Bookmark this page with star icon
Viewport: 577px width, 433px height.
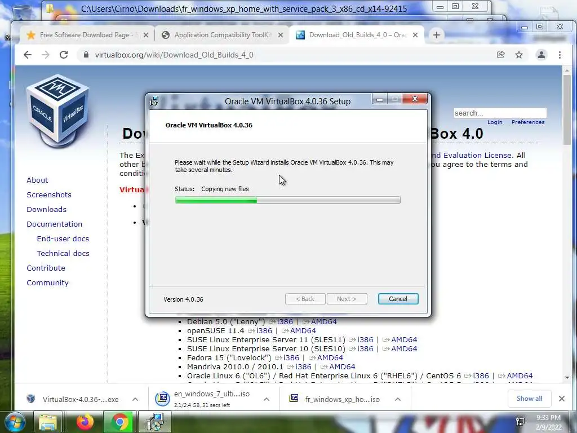click(x=519, y=55)
